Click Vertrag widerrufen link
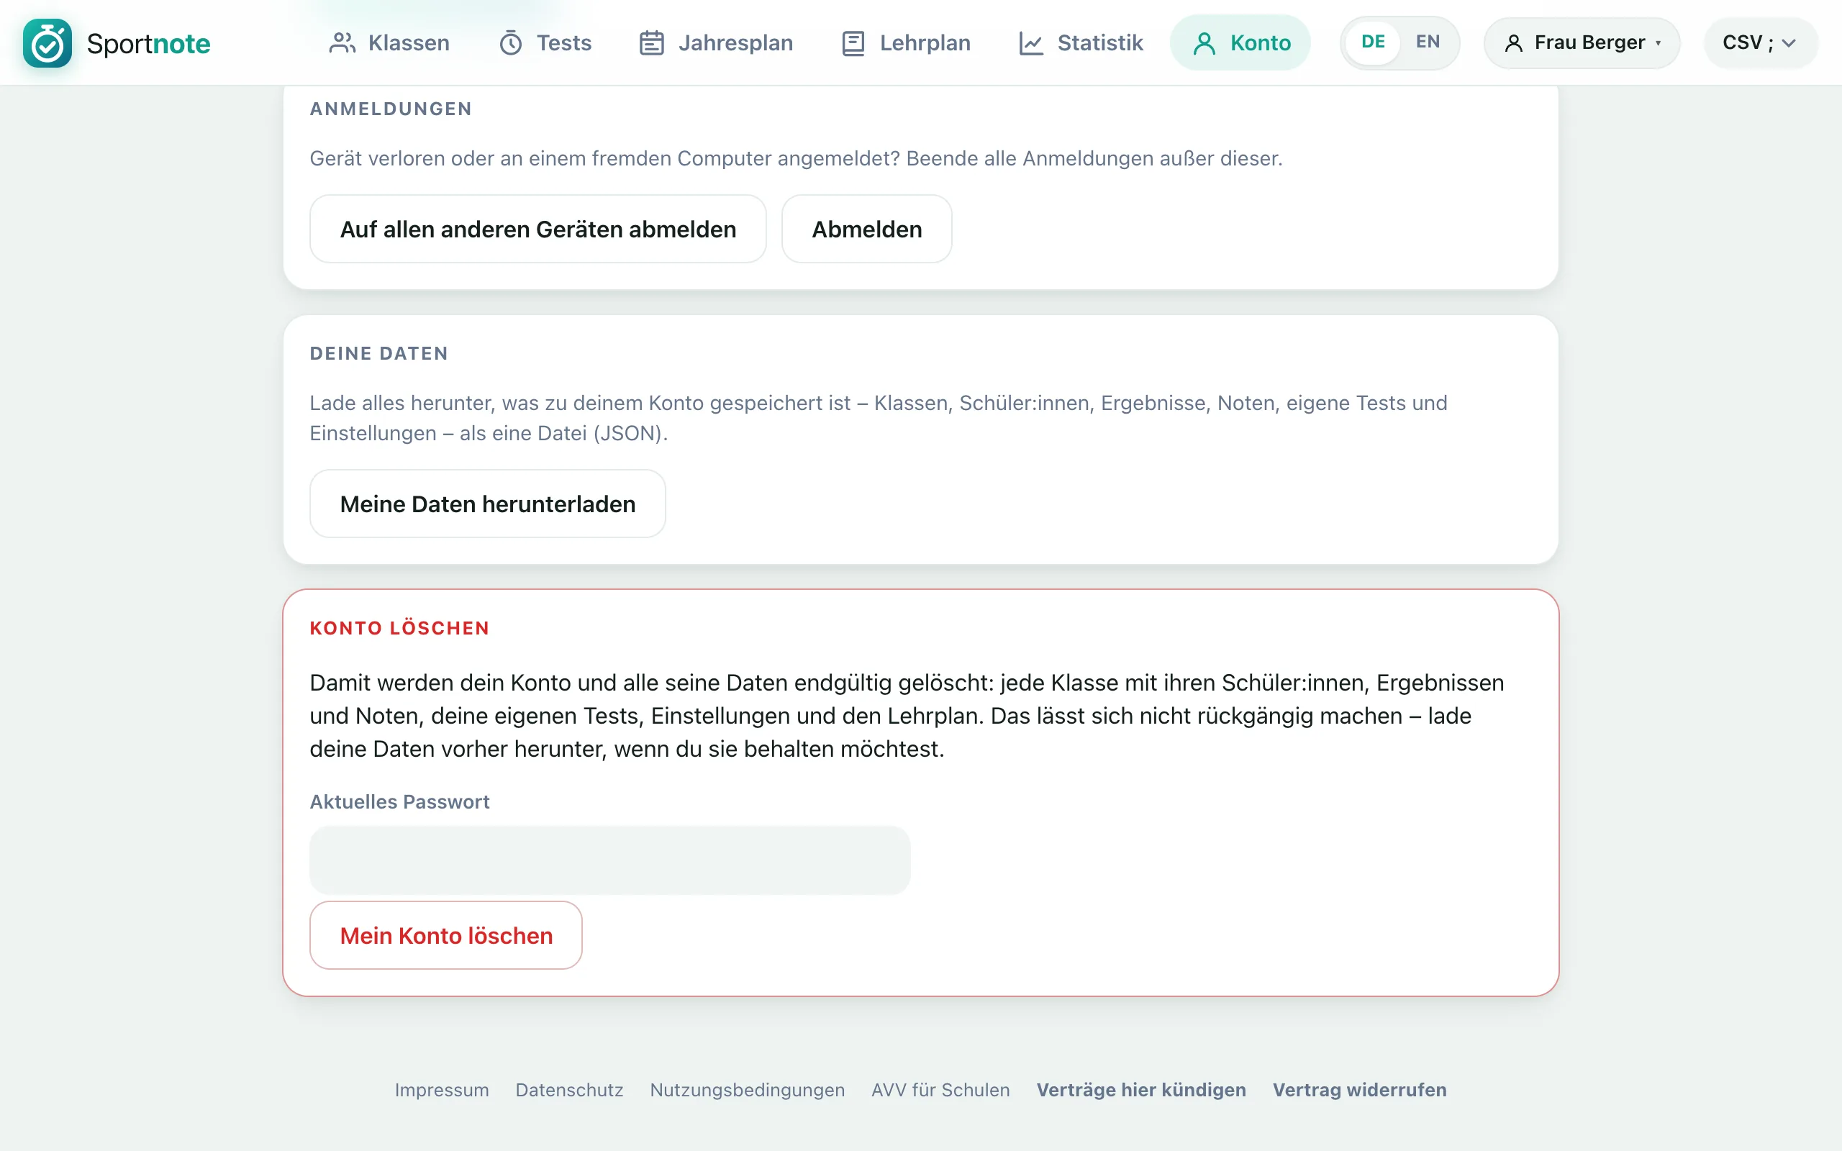Viewport: 1842px width, 1151px height. pos(1359,1090)
